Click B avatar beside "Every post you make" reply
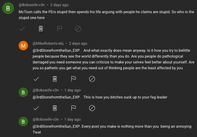Viewport: 197px width, 137px height. tap(23, 122)
